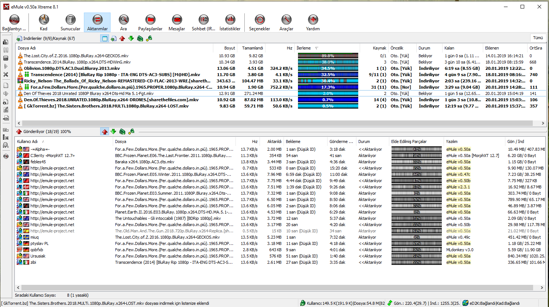The image size is (549, 307).
Task: Click the resume play icon in left sidebar
Action: coord(6,66)
